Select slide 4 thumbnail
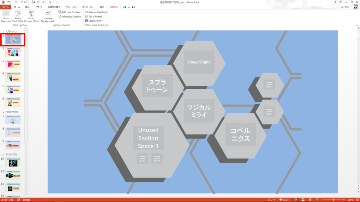Image resolution: width=360 pixels, height=202 pixels. pyautogui.click(x=13, y=77)
